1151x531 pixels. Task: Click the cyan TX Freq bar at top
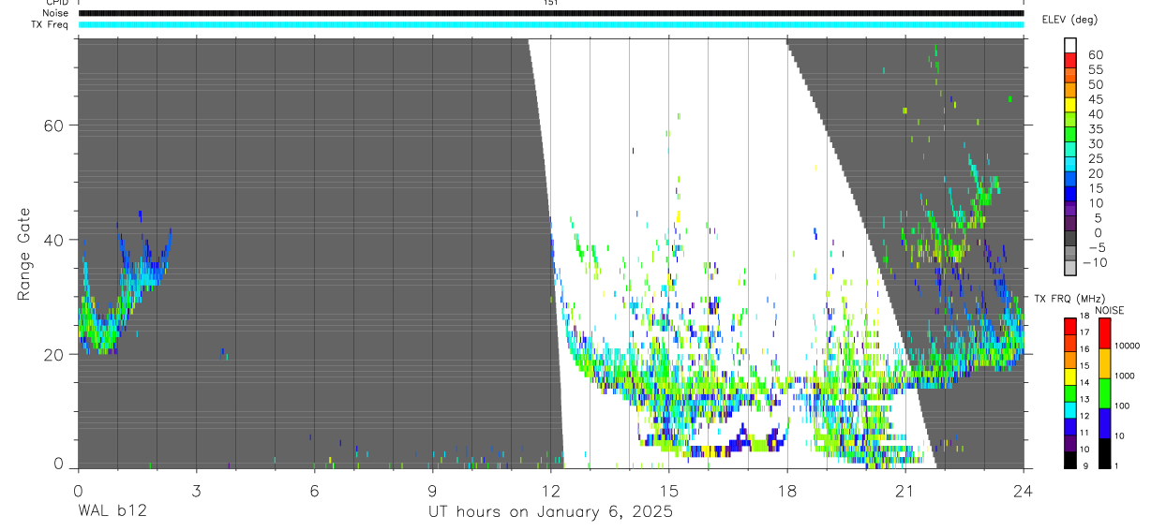point(551,24)
